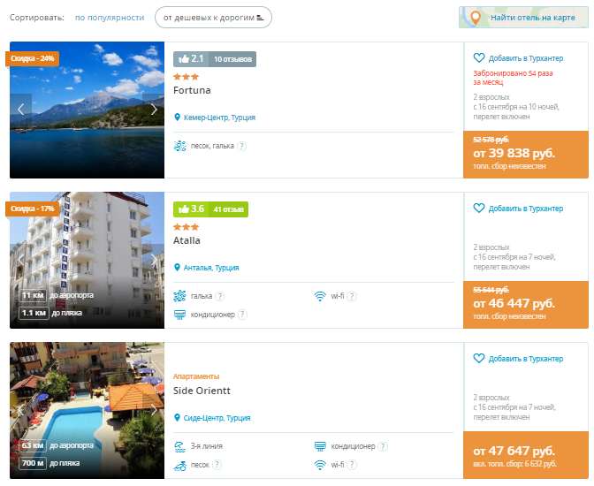
Task: Open Atalla 3.6 rating reviews badge
Action: coord(210,209)
